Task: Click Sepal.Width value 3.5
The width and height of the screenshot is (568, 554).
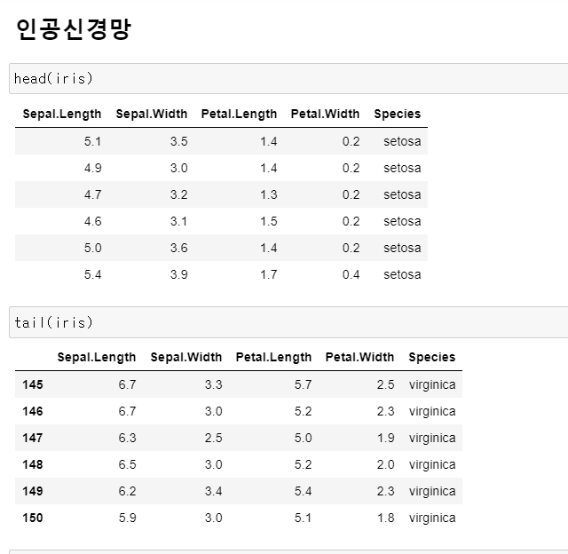Action: click(x=179, y=141)
